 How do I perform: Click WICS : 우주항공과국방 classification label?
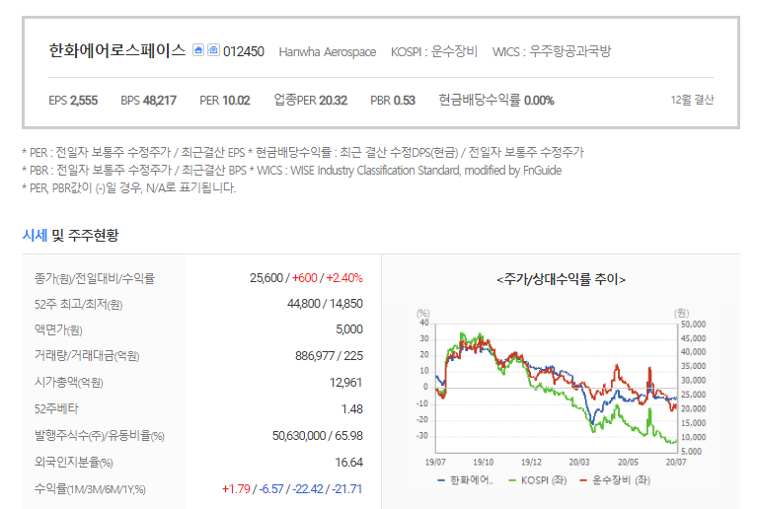(x=552, y=51)
